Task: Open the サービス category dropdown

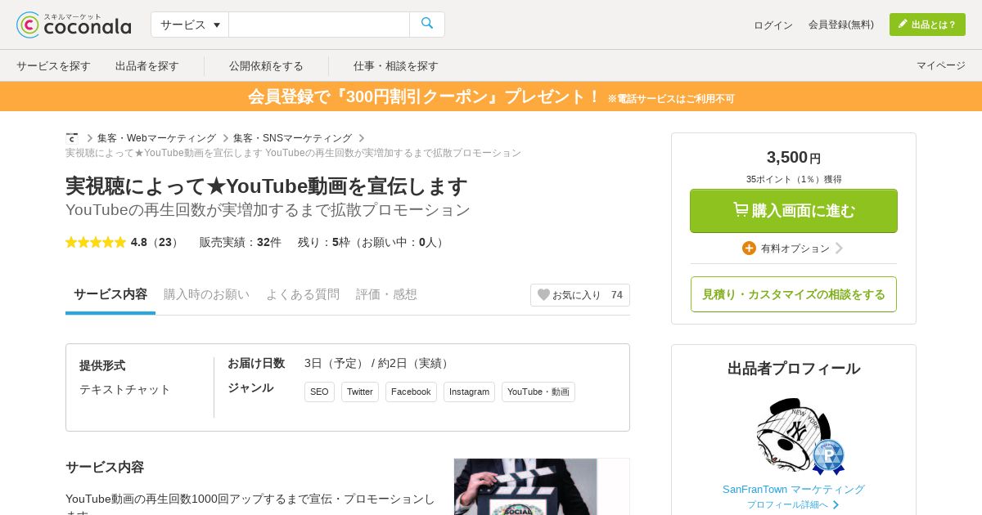Action: click(190, 25)
